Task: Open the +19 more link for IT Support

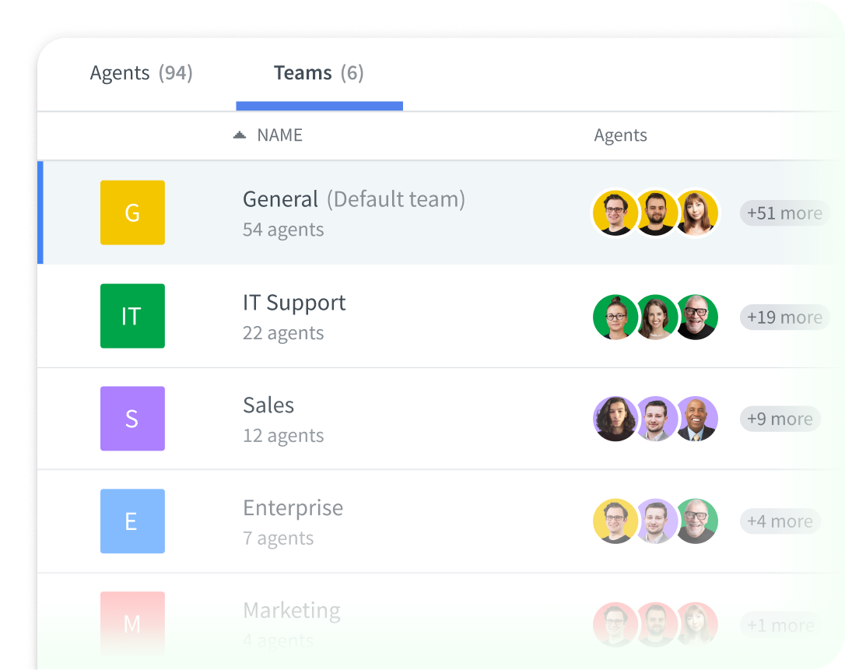Action: tap(784, 317)
